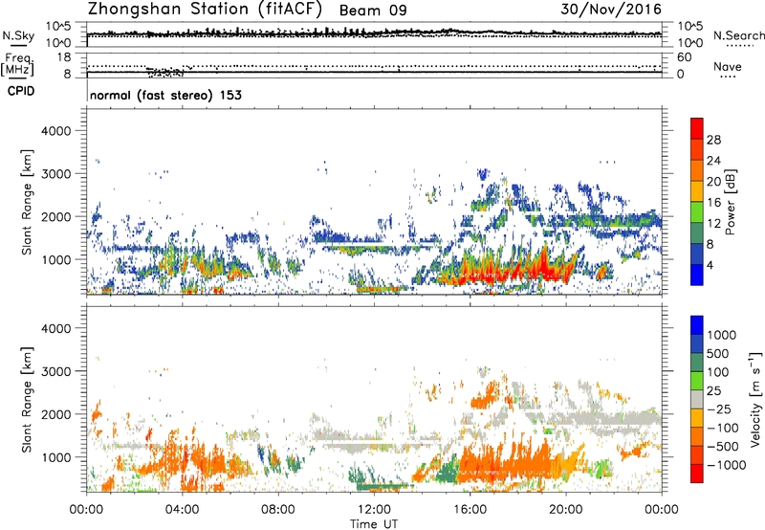Image resolution: width=765 pixels, height=530 pixels.
Task: Select the "Velocity [m s-1]" color bar title
Action: 755,399
